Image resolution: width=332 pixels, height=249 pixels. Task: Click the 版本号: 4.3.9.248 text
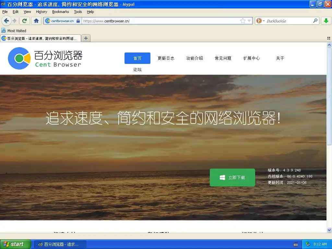coord(284,170)
